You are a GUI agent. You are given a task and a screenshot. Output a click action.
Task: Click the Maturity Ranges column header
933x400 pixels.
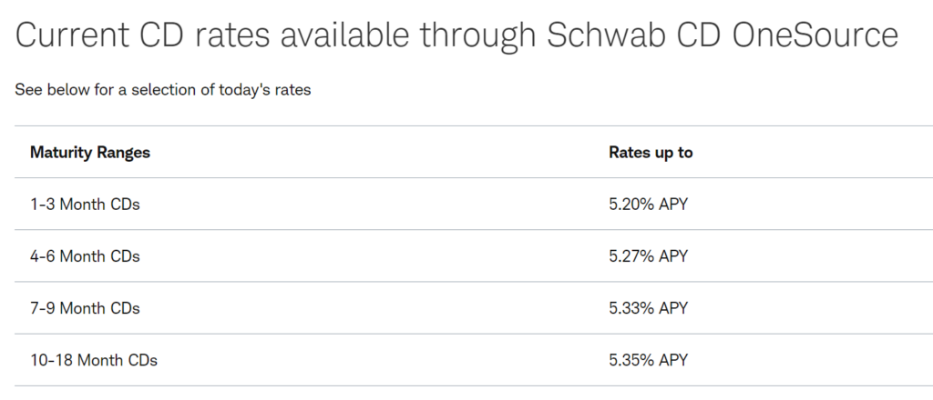[90, 153]
